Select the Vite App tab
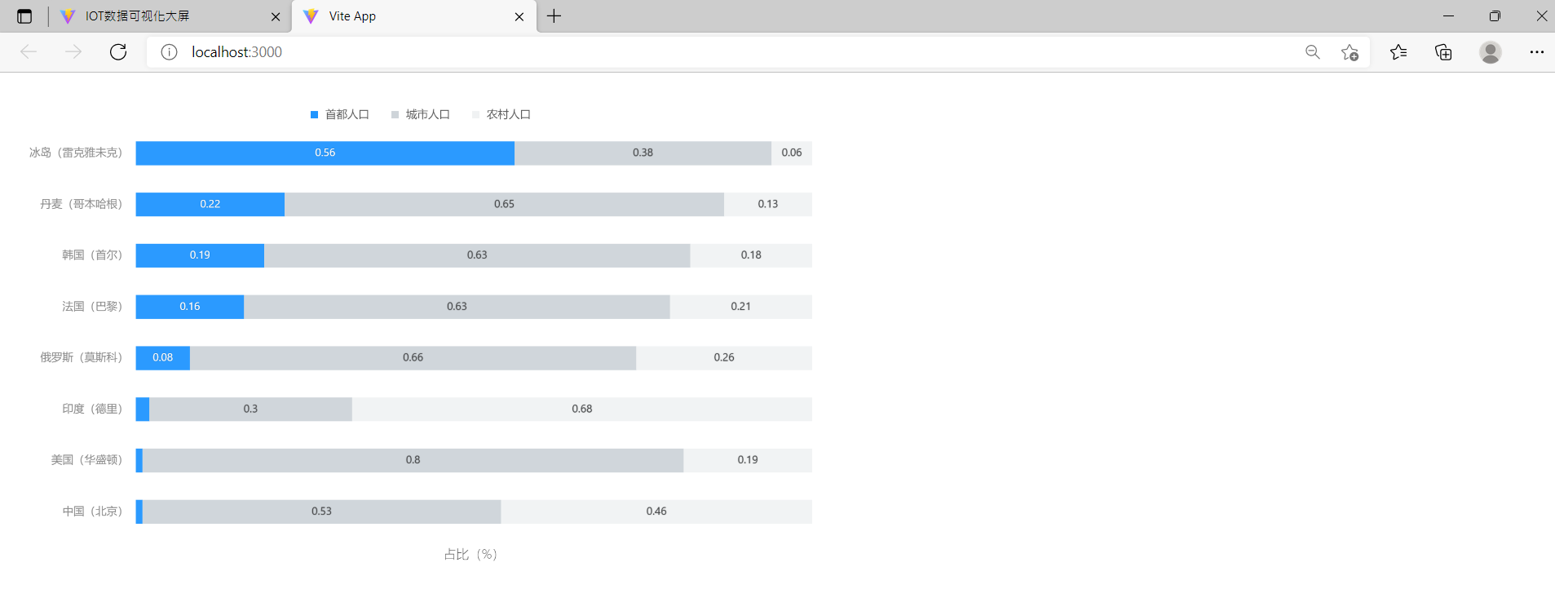The width and height of the screenshot is (1555, 589). 408,16
